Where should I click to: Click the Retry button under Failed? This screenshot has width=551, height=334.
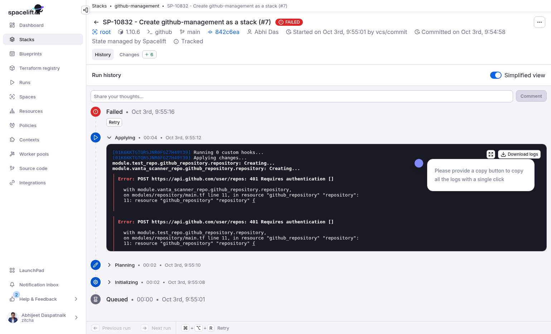pyautogui.click(x=114, y=122)
